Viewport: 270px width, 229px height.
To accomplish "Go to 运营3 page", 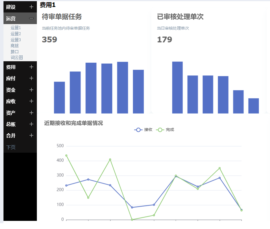I will click(16, 40).
